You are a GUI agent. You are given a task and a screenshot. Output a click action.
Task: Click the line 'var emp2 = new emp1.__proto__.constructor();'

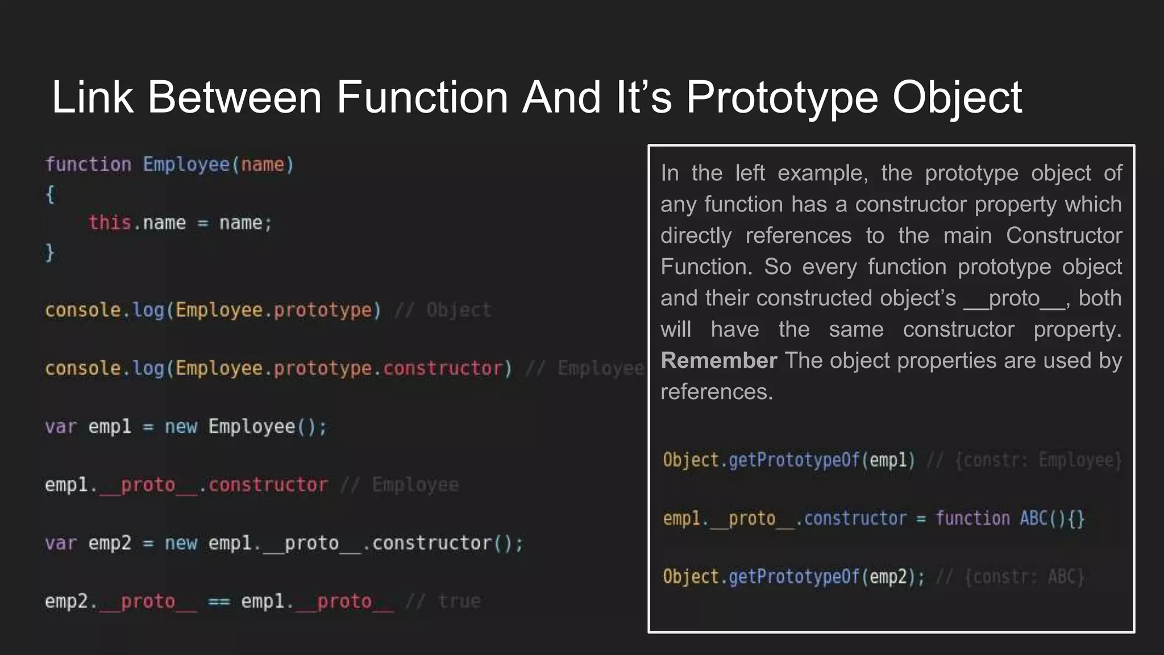[x=284, y=543]
